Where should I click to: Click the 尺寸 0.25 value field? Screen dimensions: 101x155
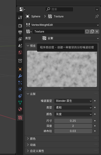coord(73,121)
